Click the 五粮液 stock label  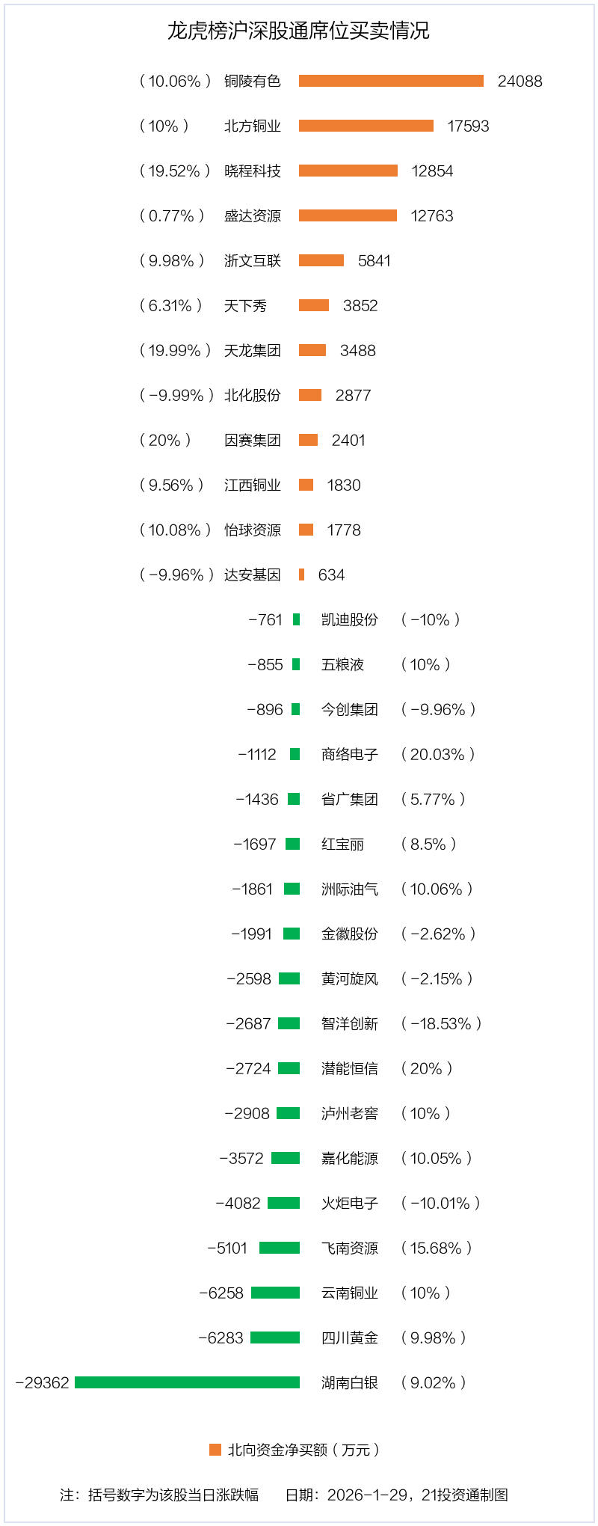[342, 664]
